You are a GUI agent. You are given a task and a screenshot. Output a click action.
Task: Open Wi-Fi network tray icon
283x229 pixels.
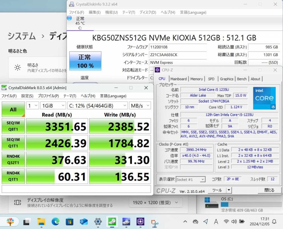point(226,221)
